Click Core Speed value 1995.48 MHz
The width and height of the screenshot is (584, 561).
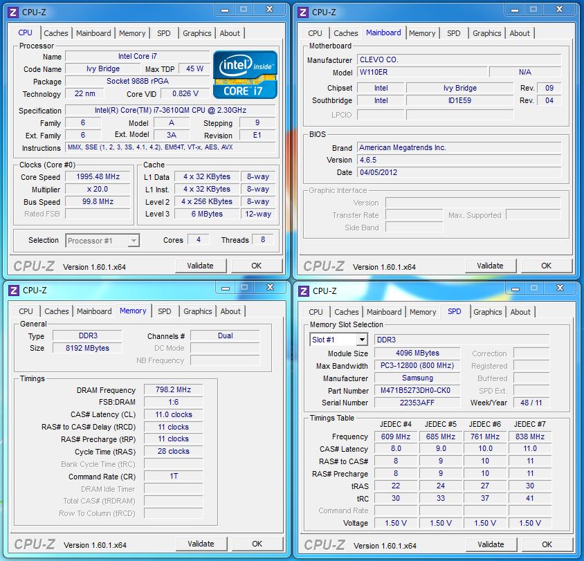pyautogui.click(x=98, y=176)
